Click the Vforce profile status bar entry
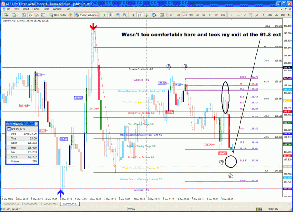Screen dimensions: 293x212 (x=132, y=209)
